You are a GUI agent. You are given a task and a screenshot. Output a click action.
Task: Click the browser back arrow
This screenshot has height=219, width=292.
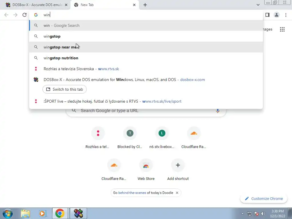pos(6,15)
